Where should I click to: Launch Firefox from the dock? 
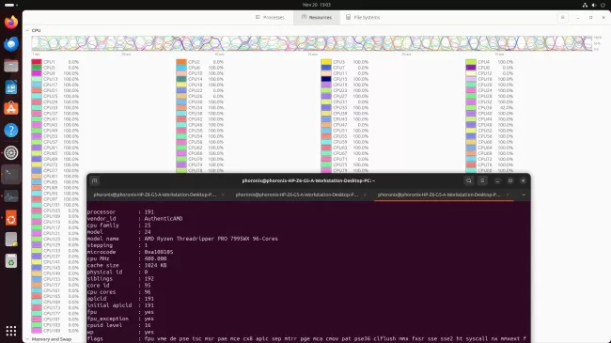(x=11, y=23)
